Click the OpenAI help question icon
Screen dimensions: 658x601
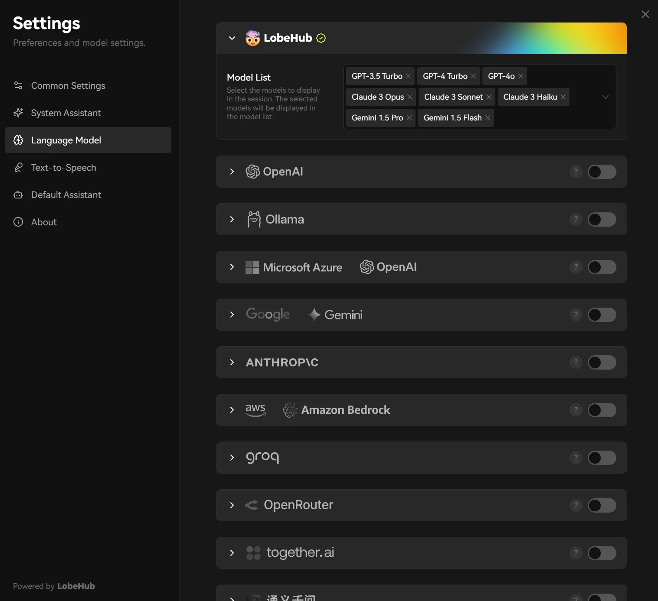(x=576, y=172)
